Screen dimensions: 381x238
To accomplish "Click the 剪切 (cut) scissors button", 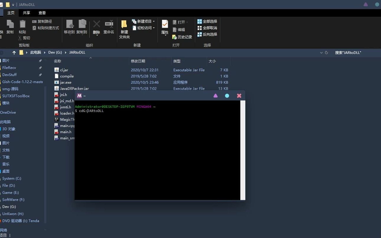I will click(24, 38).
